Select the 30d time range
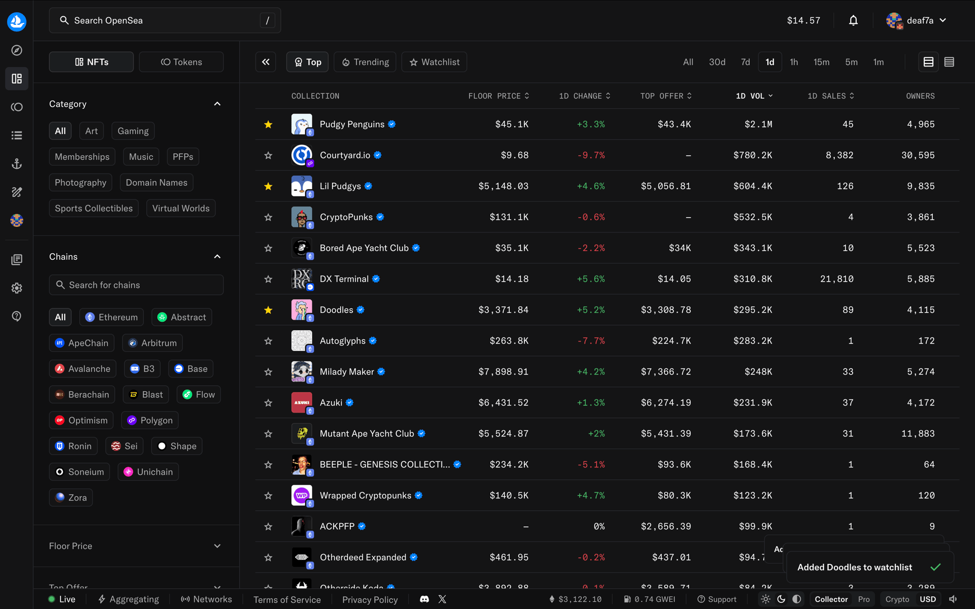 click(717, 62)
